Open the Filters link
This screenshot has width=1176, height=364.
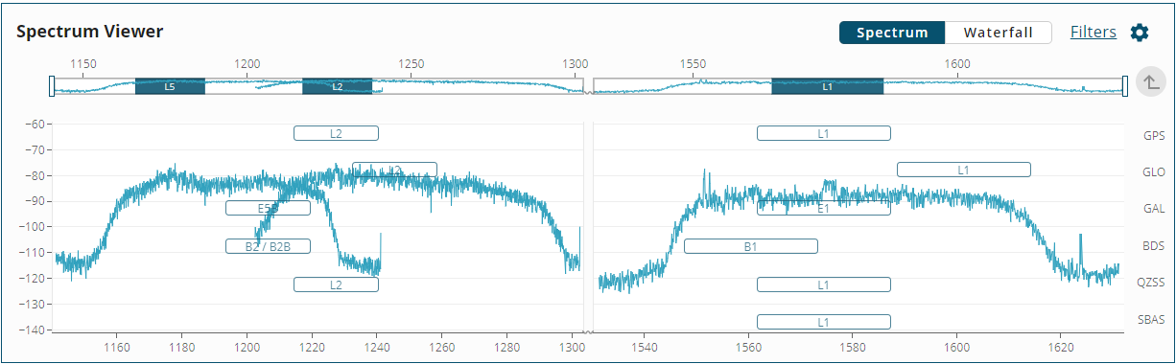(1094, 32)
